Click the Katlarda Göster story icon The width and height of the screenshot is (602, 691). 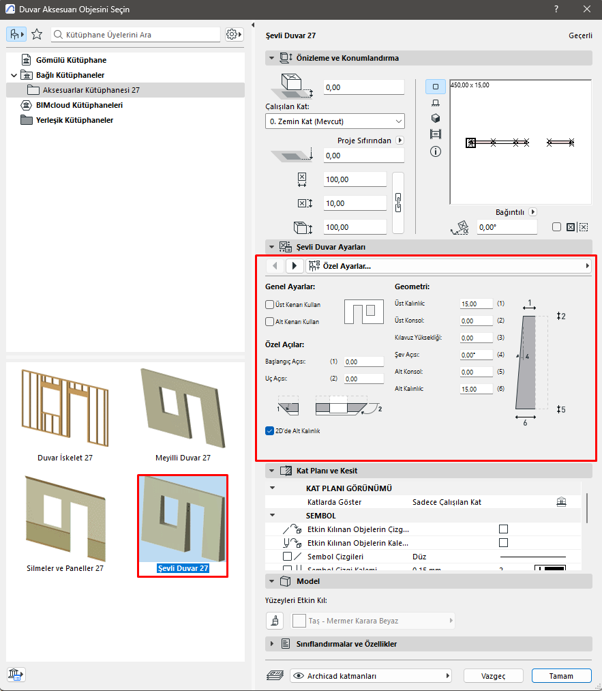coord(561,502)
